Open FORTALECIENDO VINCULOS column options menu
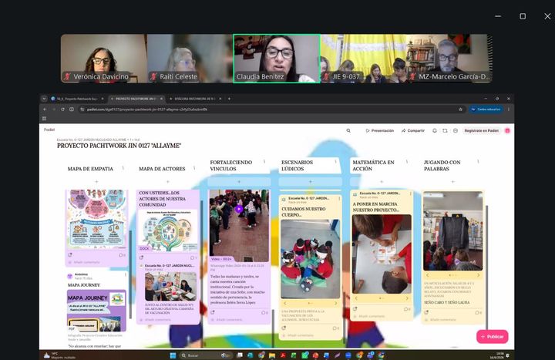This screenshot has width=555, height=360. click(264, 162)
